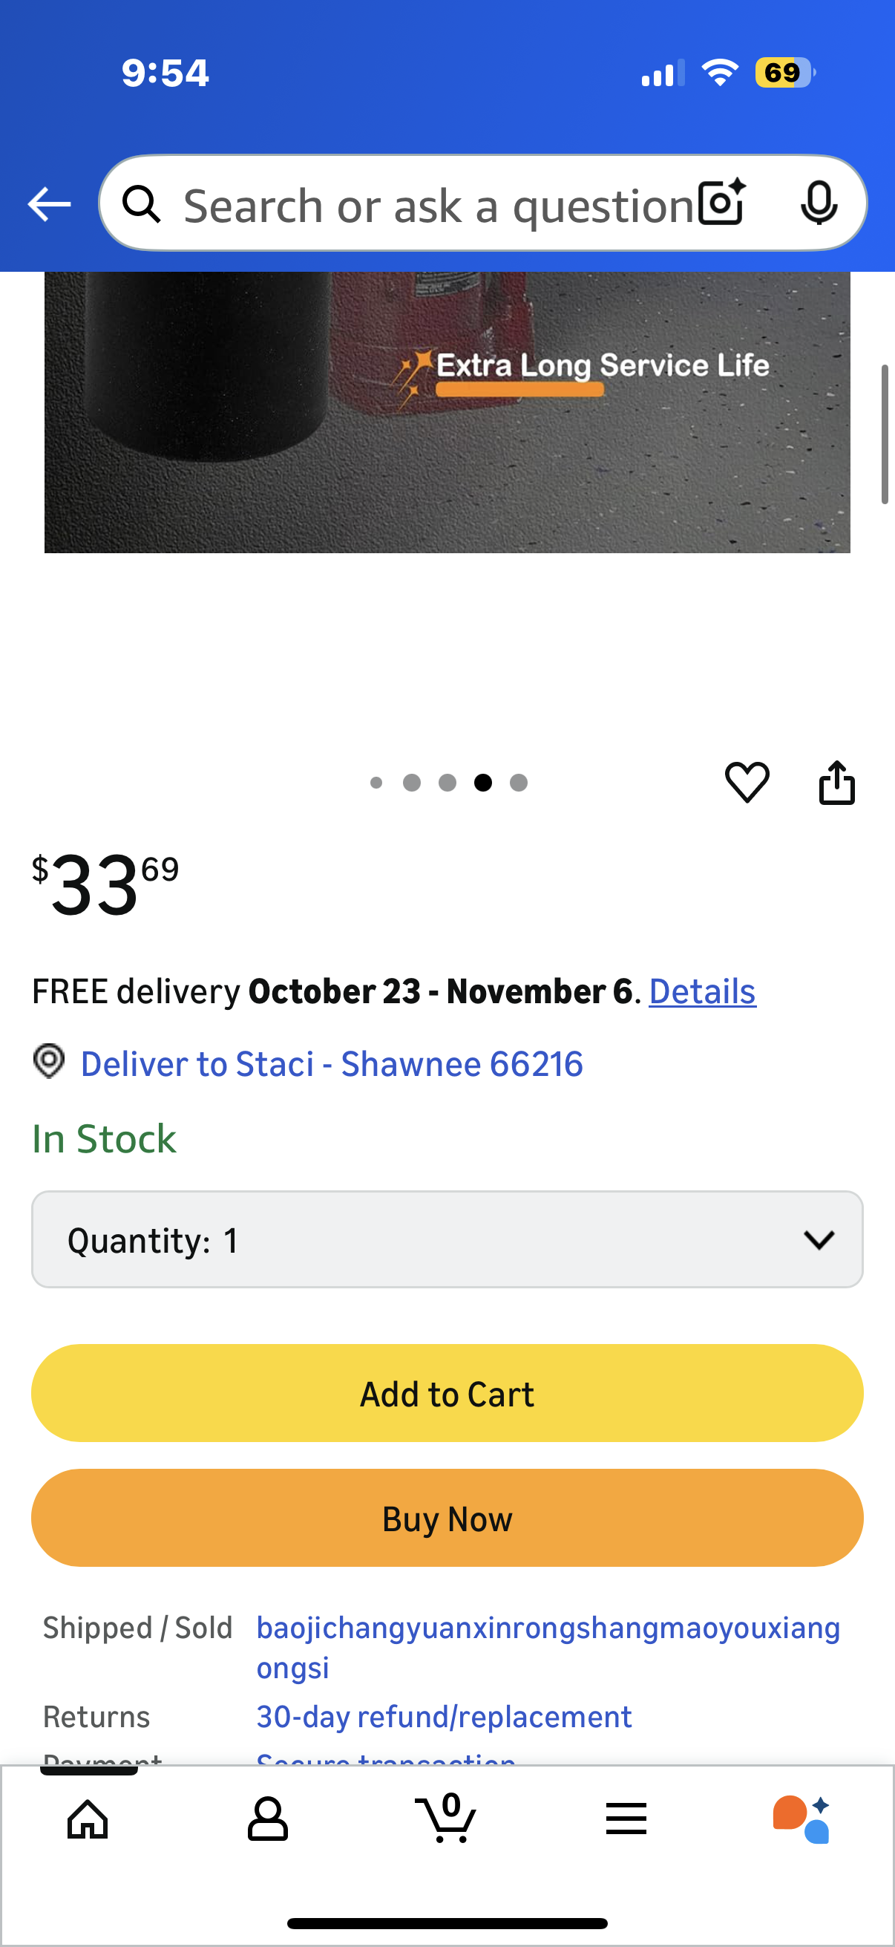
Task: Add item to wishlist with heart icon
Action: [x=747, y=781]
